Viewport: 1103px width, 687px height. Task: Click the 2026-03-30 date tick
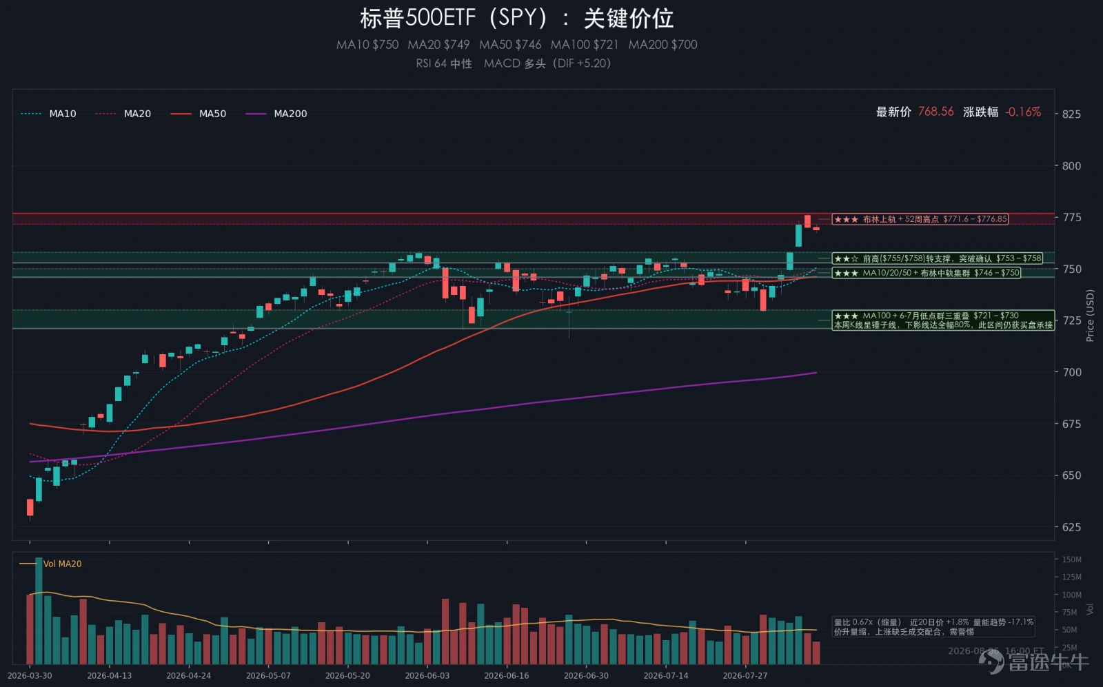30,676
